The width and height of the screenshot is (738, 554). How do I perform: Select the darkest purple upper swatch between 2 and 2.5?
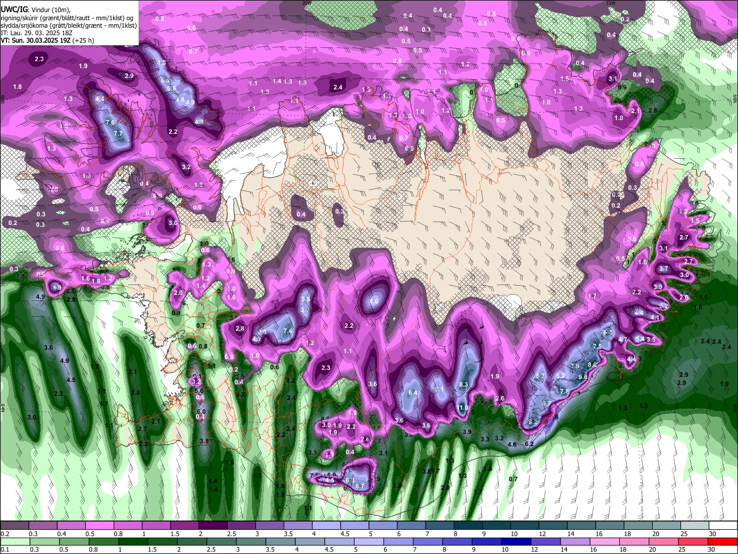coord(212,526)
